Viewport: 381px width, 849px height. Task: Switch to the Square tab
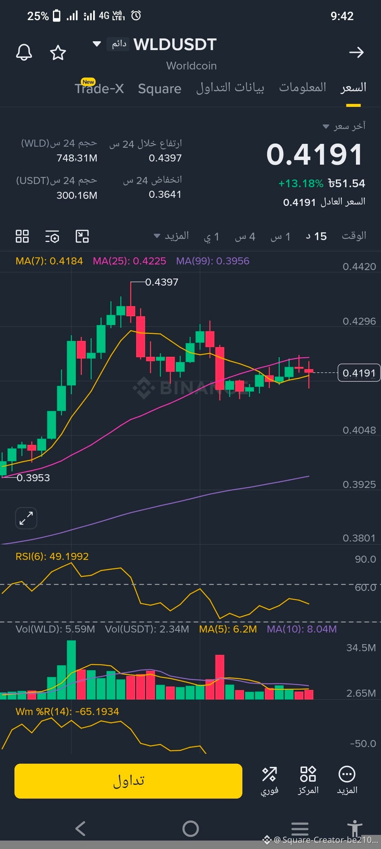coord(159,88)
